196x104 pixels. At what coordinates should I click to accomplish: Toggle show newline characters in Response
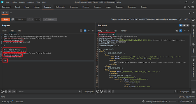point(185,31)
